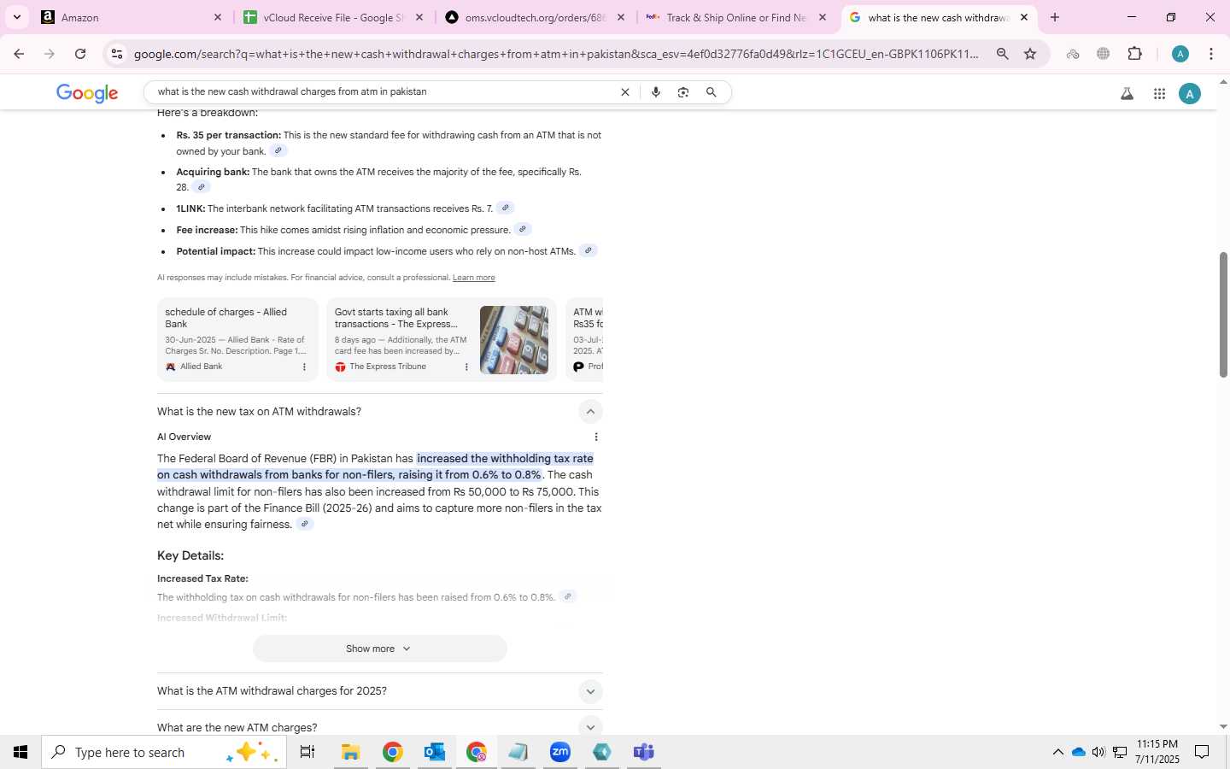1230x769 pixels.
Task: Click the Learn more link
Action: coord(473,278)
